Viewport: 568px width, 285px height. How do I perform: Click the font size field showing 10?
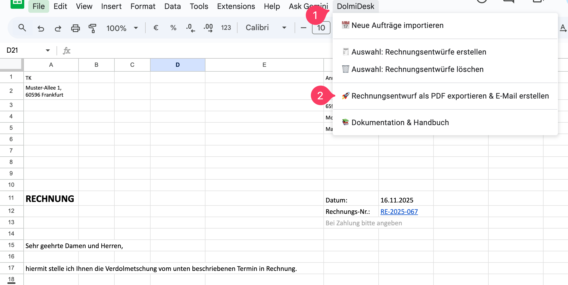321,28
